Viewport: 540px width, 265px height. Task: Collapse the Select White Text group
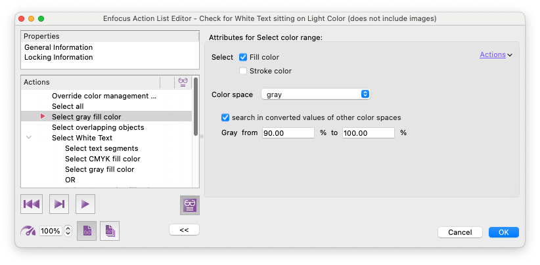[x=29, y=138]
